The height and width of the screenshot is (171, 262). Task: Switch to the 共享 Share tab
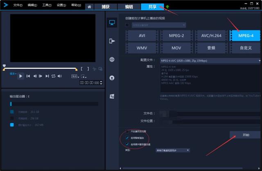tap(152, 7)
